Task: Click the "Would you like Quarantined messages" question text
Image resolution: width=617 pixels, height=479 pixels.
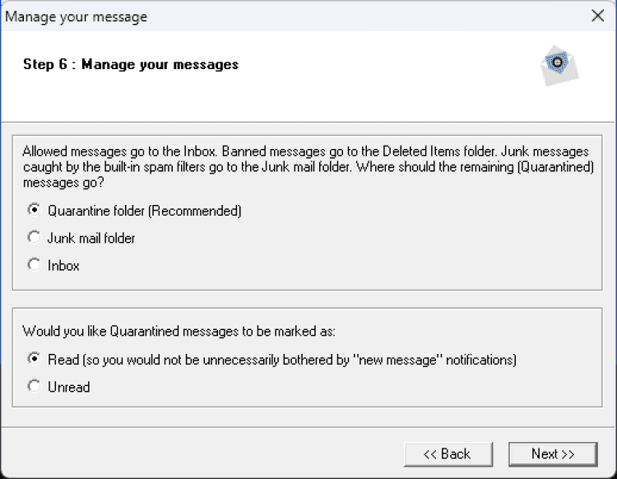Action: click(x=179, y=332)
